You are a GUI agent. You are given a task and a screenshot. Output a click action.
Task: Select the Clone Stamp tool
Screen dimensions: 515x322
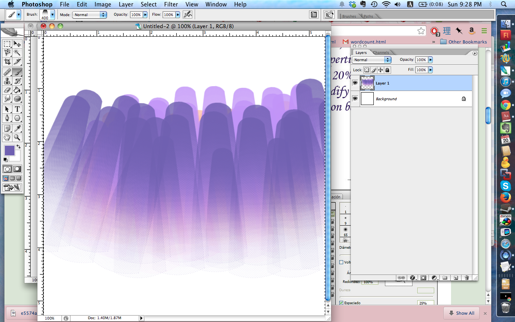point(7,81)
